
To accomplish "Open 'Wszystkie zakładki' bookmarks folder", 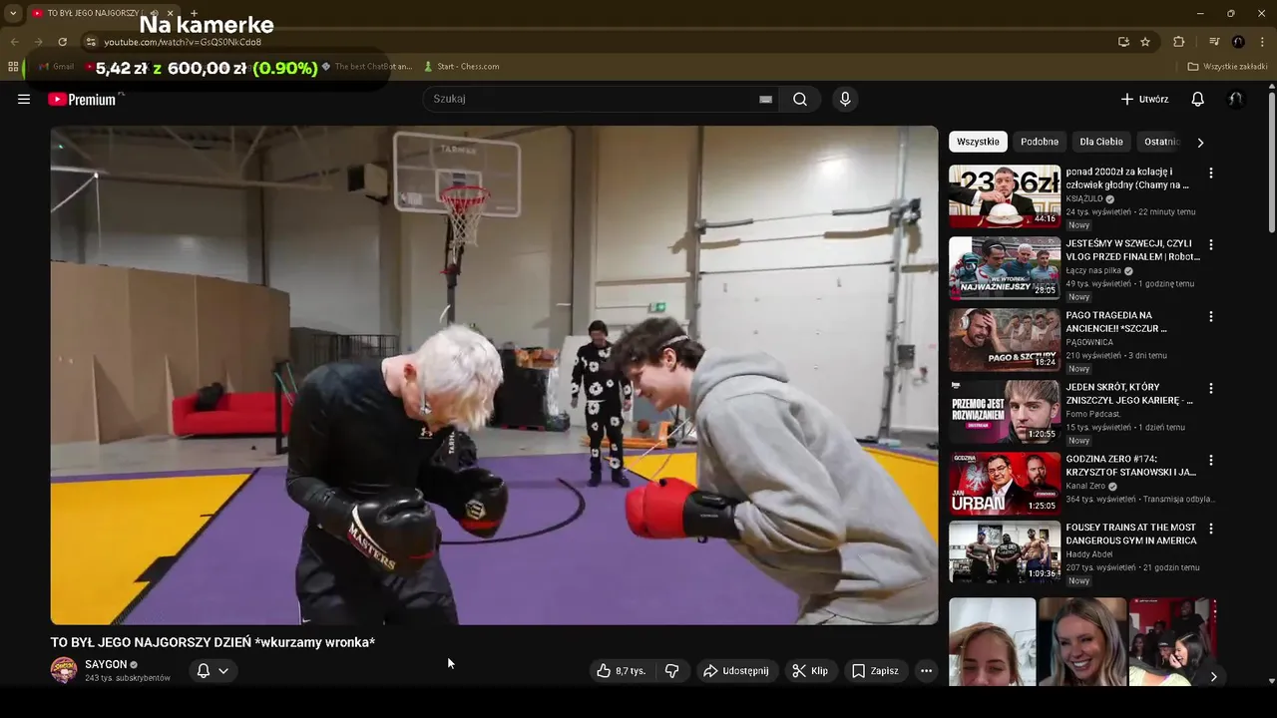I will (1227, 67).
